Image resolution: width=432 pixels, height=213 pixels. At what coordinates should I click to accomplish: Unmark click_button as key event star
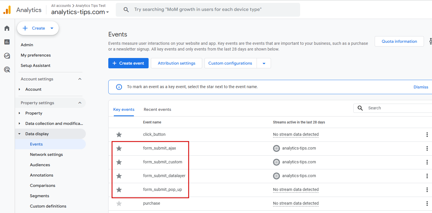click(x=119, y=135)
